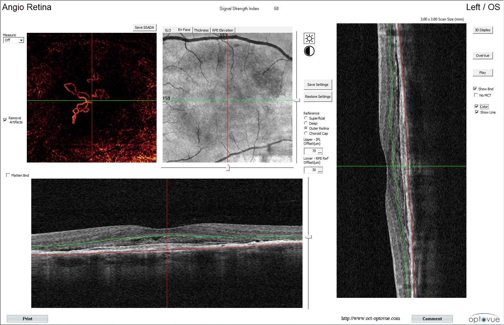Click the horizontal B-scan cross-section image
The width and height of the screenshot is (504, 325).
pyautogui.click(x=167, y=243)
